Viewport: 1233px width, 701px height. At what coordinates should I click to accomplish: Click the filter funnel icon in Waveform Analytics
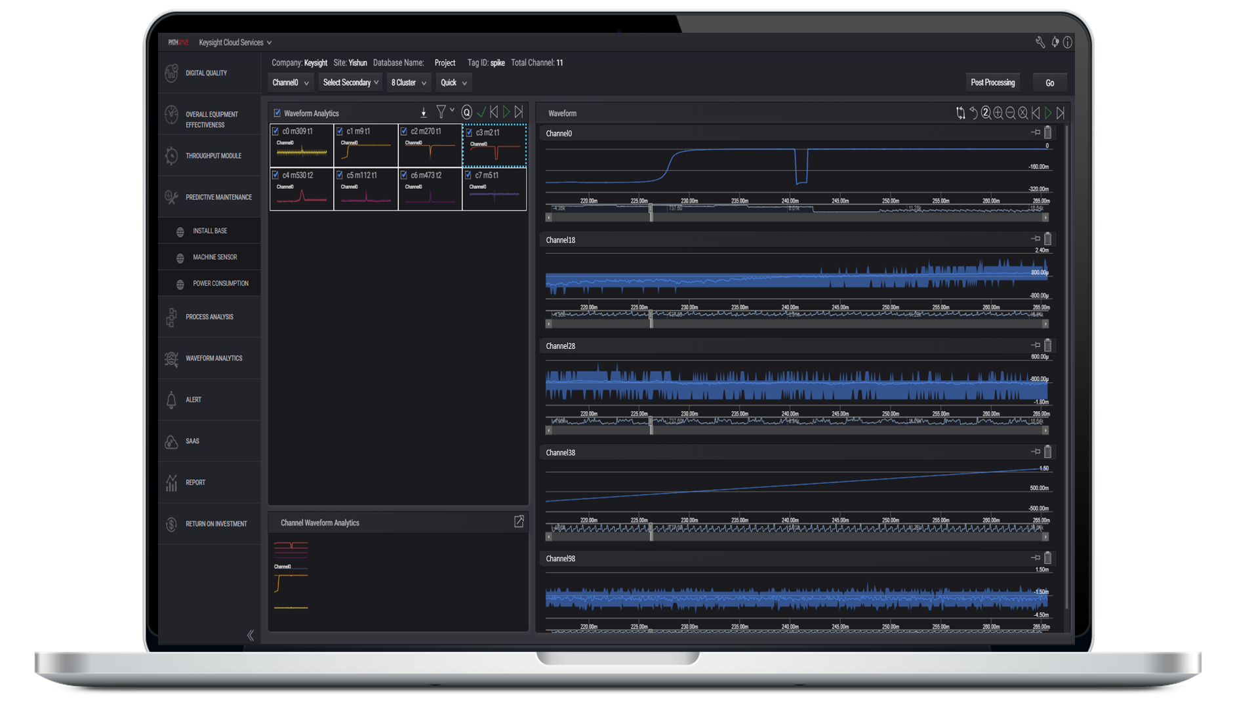[441, 113]
